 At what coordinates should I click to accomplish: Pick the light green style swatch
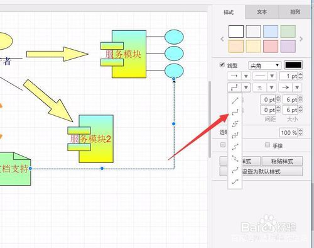[288, 31]
